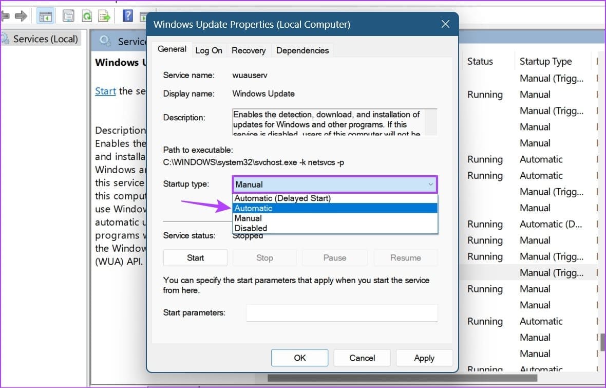This screenshot has height=388, width=606.
Task: Close the Properties dialog with X
Action: [445, 24]
